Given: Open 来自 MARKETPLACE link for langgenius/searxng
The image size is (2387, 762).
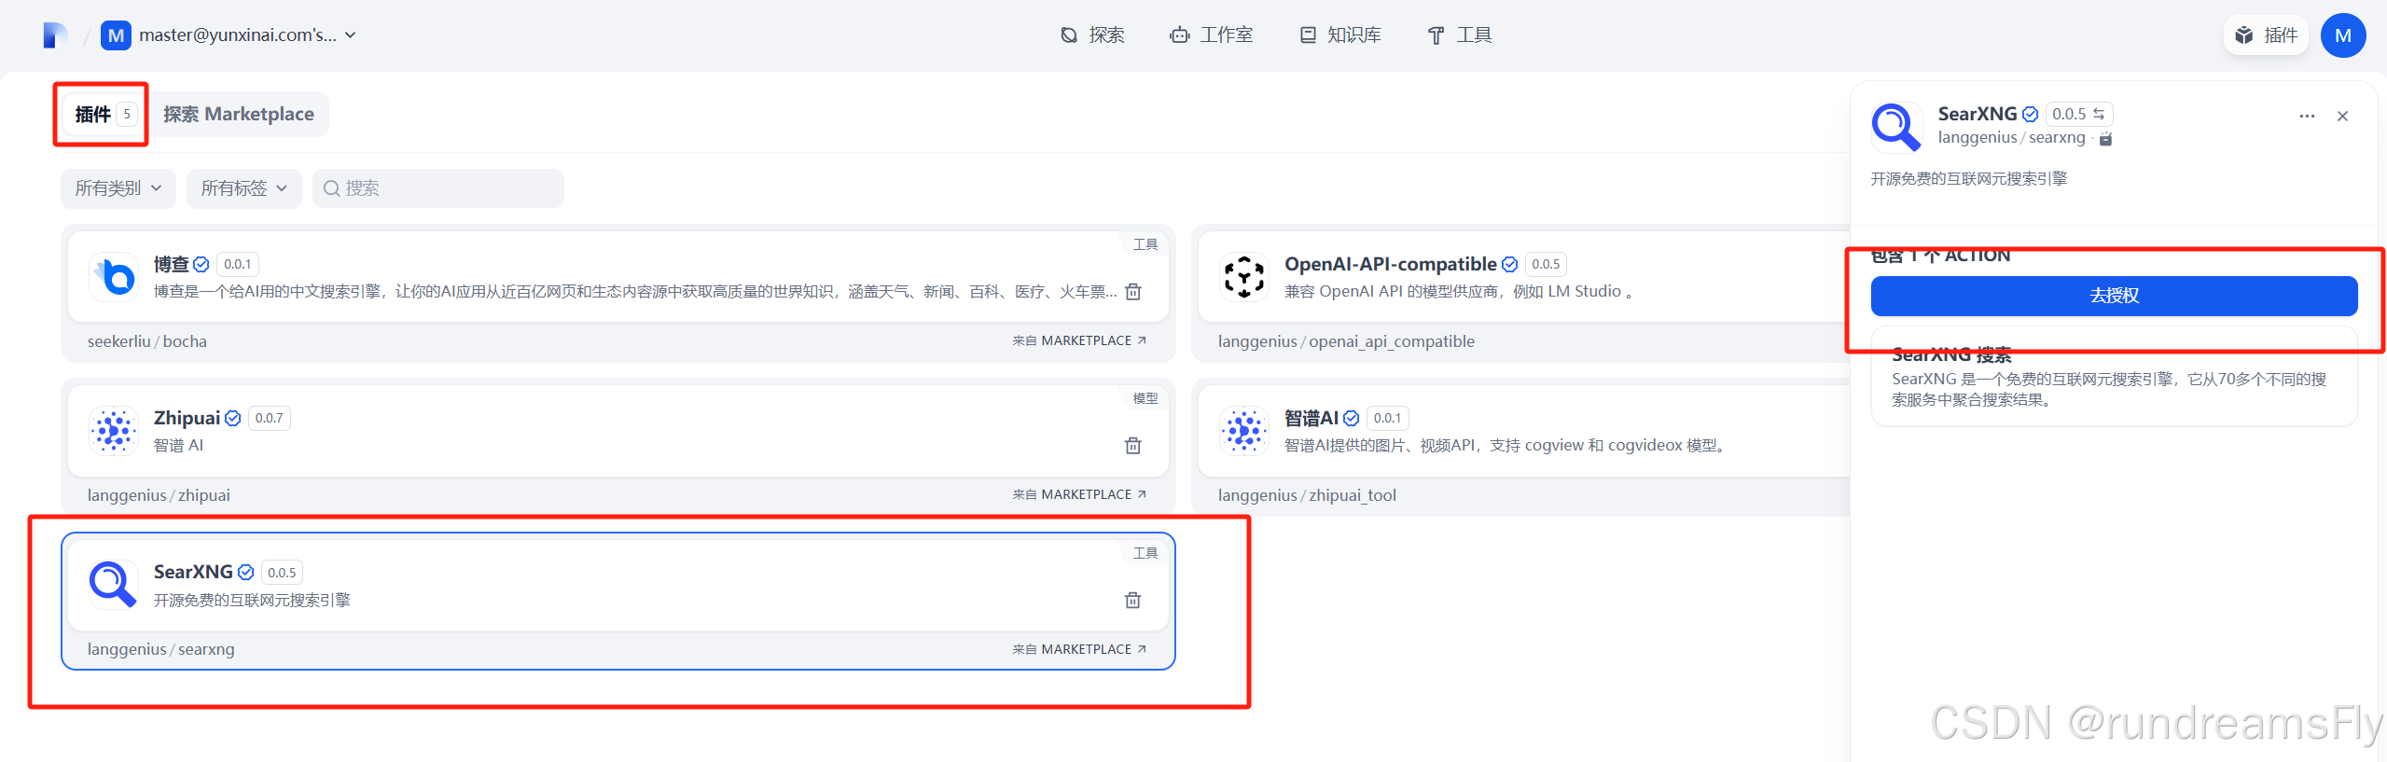Looking at the screenshot, I should [1079, 649].
